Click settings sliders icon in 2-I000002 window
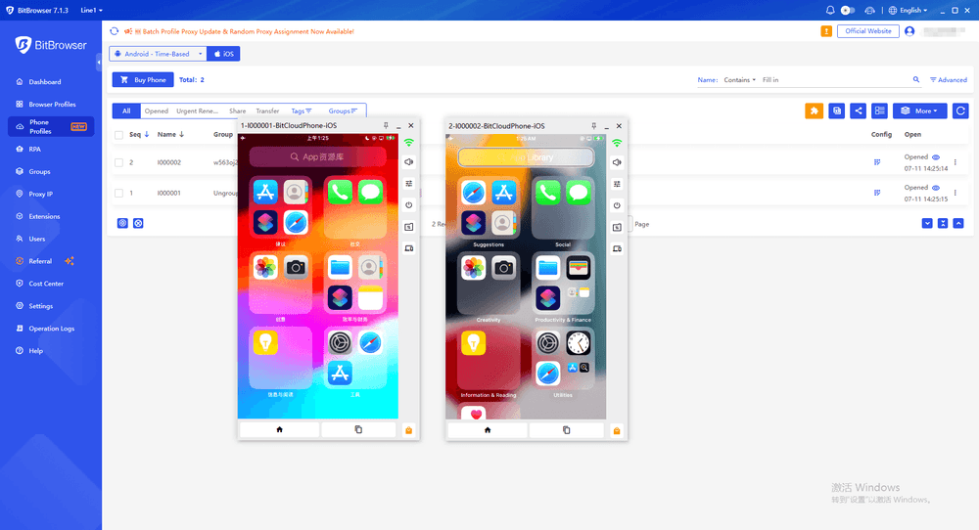 [x=617, y=184]
